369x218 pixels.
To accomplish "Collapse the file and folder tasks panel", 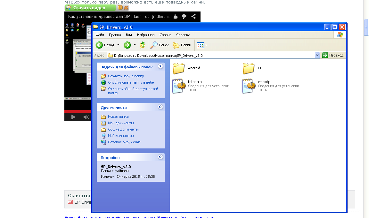I will (x=160, y=67).
